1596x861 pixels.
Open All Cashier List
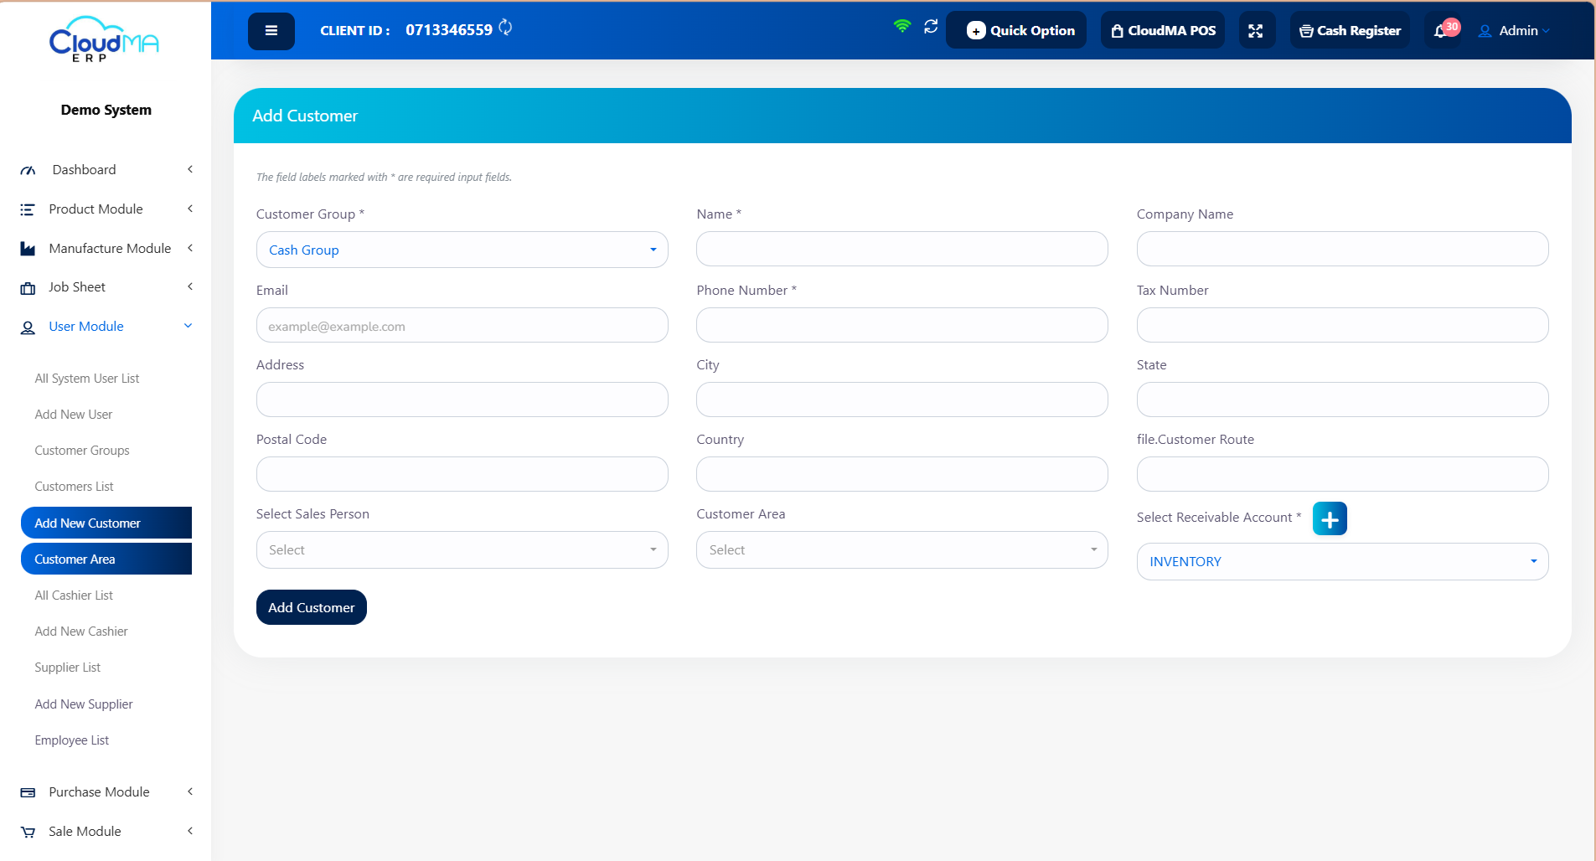point(74,595)
